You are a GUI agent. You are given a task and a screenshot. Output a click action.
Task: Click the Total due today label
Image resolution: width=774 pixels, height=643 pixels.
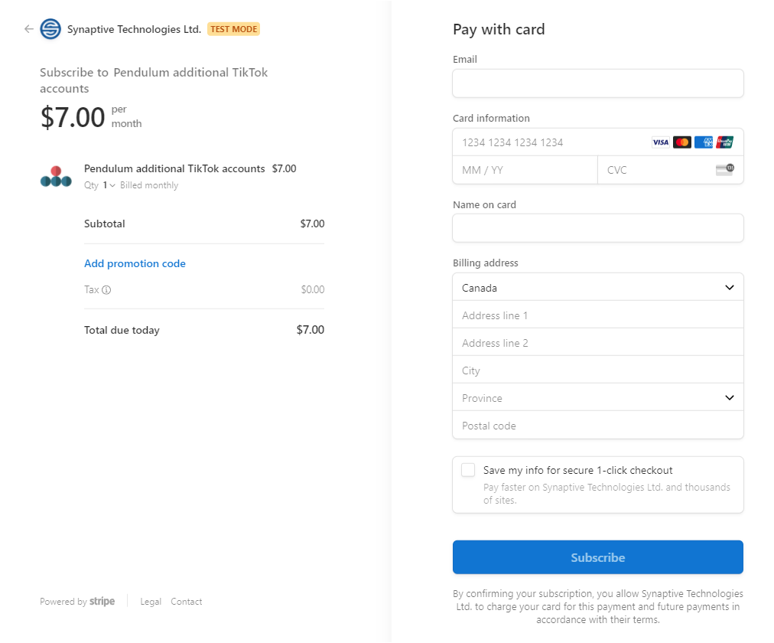(122, 330)
